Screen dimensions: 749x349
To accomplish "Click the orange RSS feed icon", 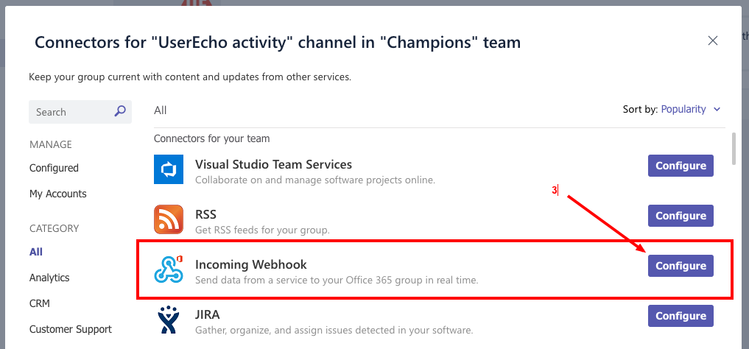I will tap(169, 219).
